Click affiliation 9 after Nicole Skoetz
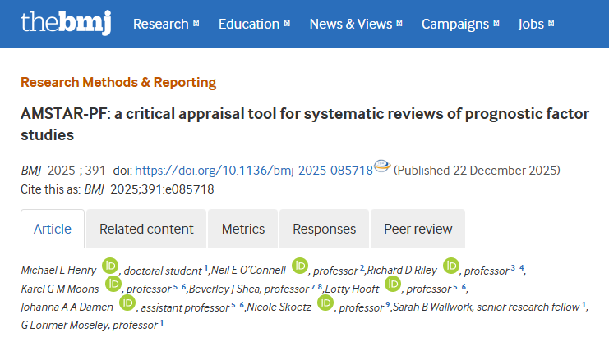609x337 pixels. (x=387, y=304)
